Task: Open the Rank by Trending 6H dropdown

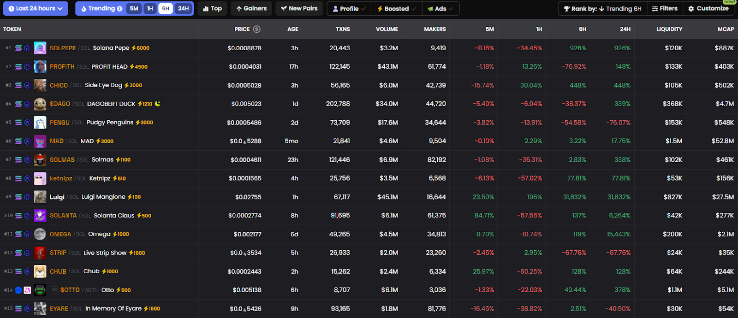Action: [602, 9]
